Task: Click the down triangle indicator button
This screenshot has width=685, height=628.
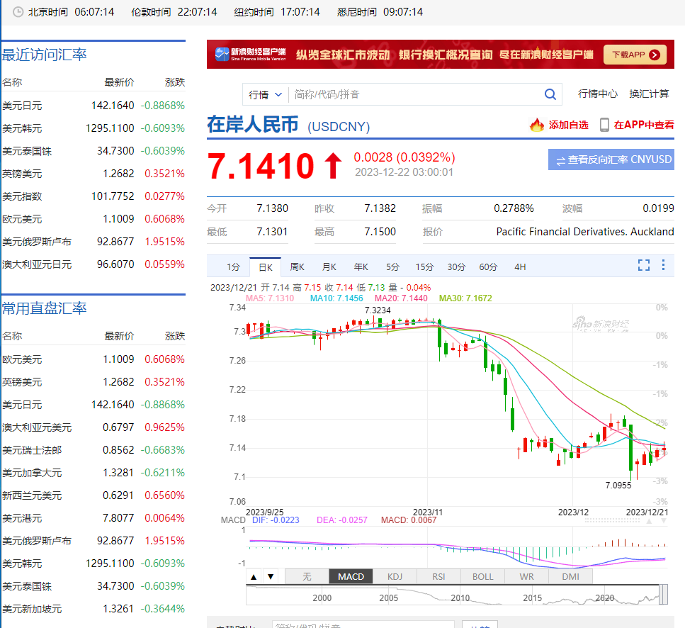Action: click(x=271, y=577)
